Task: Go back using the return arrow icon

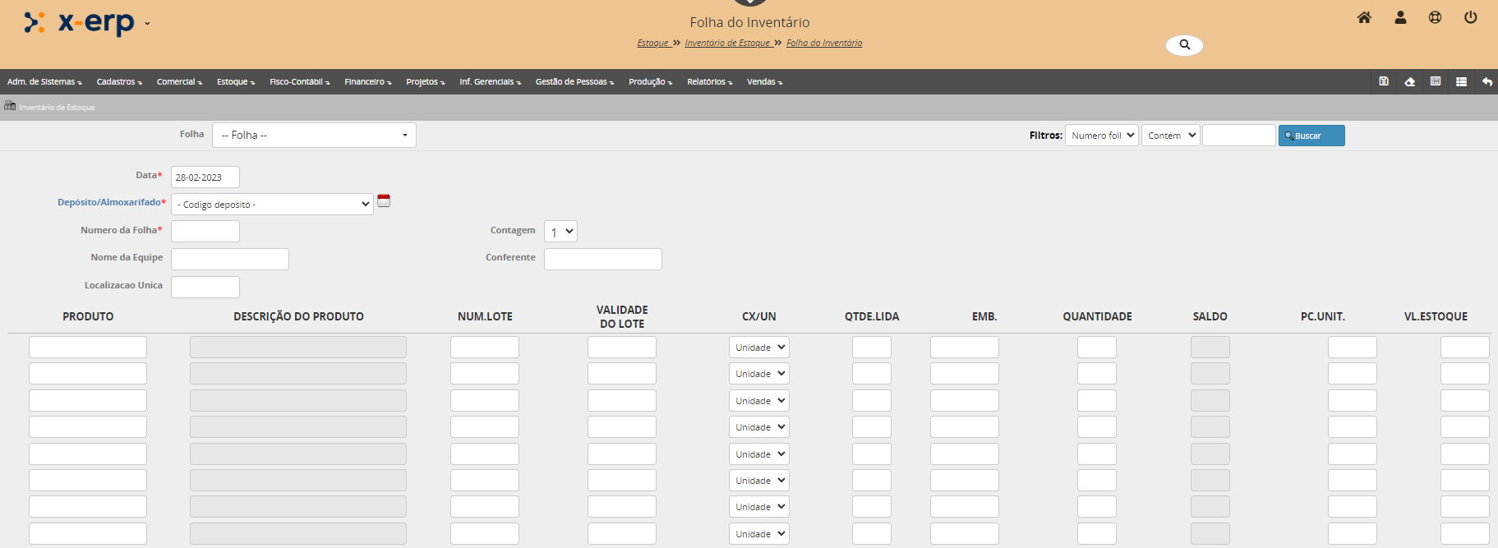Action: pos(1486,81)
